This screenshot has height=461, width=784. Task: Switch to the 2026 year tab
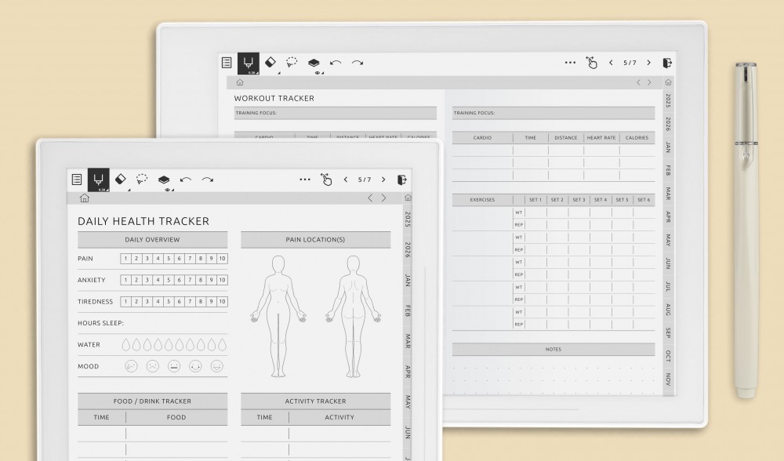point(407,248)
